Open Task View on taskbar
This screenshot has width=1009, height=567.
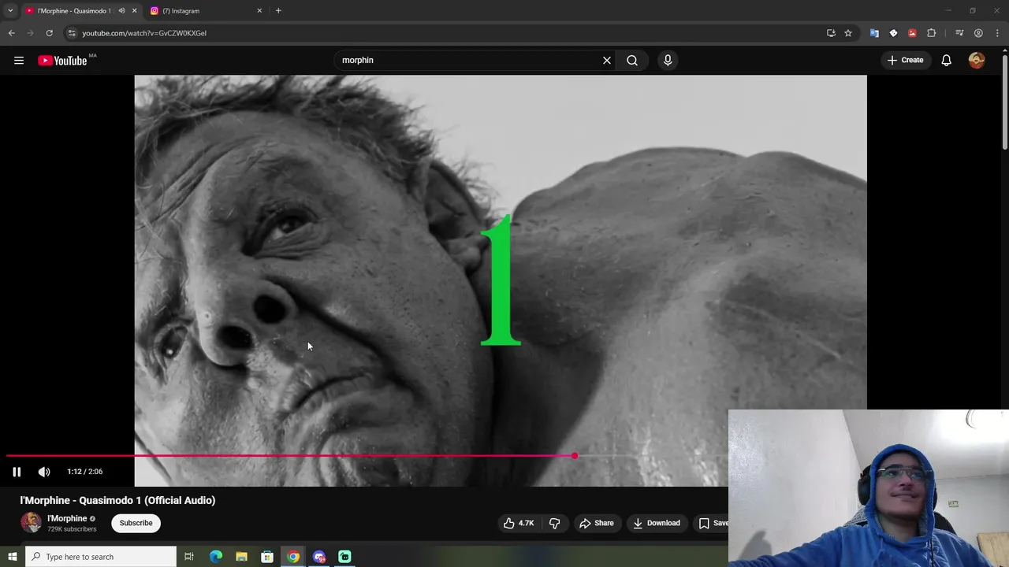189,557
